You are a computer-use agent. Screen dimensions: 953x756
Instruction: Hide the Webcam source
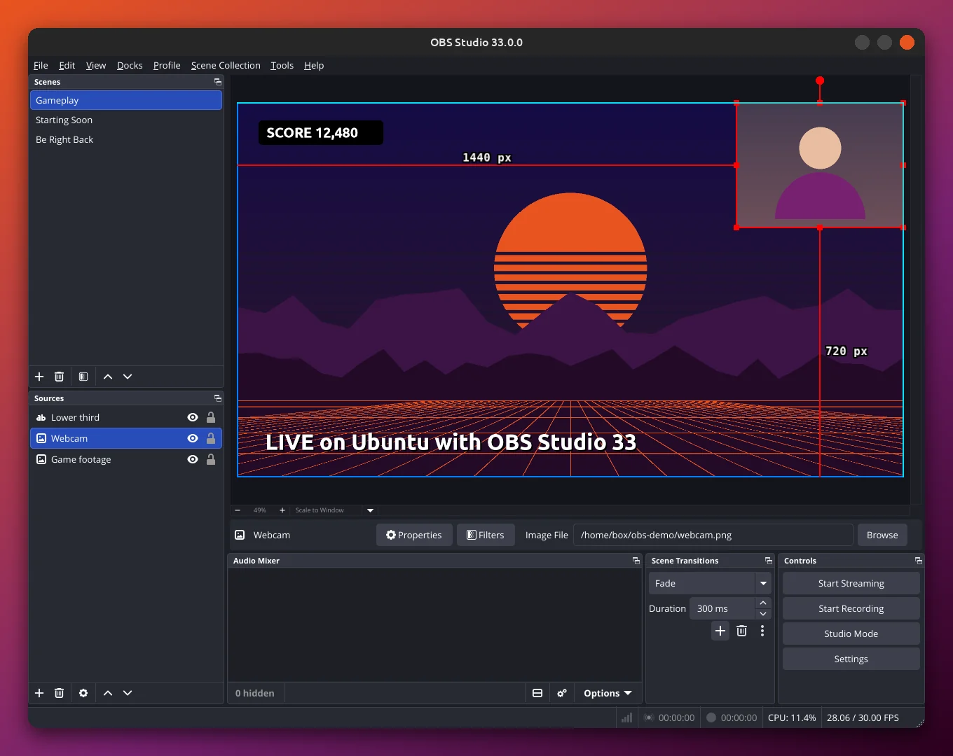pyautogui.click(x=193, y=438)
